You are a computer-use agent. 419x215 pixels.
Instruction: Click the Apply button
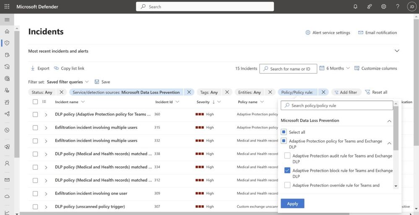click(x=292, y=204)
